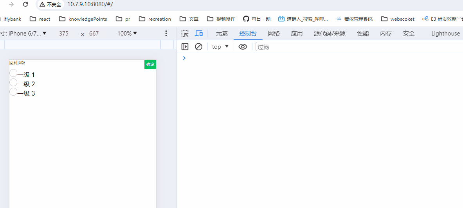Open the bilibili 這群人 bookmark

(303, 19)
